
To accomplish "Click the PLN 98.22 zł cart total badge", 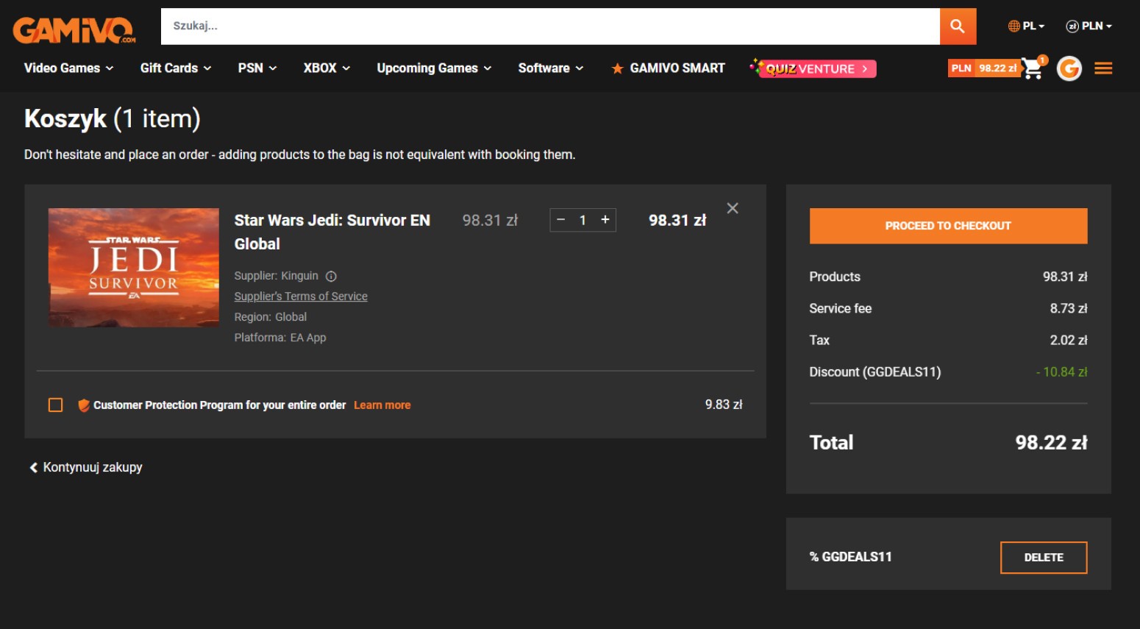I will tap(984, 68).
